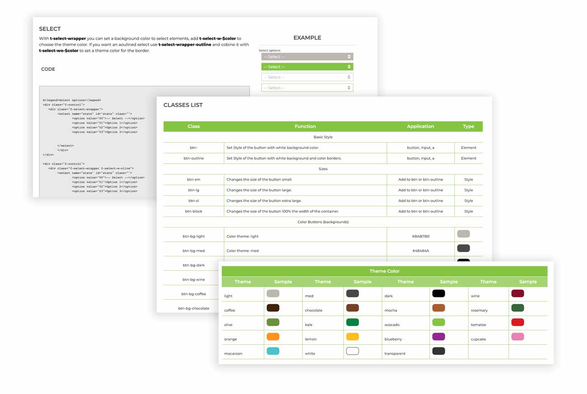Open the gray-background Select dropdown
Image resolution: width=587 pixels, height=394 pixels.
(x=307, y=57)
